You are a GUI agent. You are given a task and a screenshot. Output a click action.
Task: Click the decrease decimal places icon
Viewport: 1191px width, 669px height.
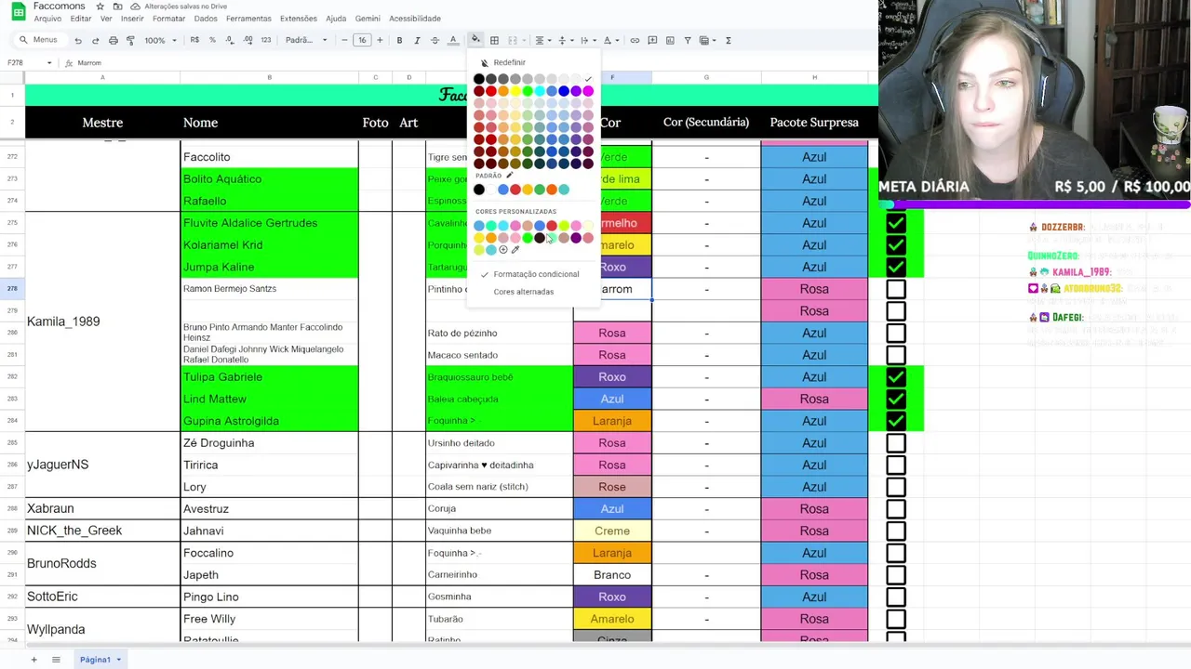(230, 40)
